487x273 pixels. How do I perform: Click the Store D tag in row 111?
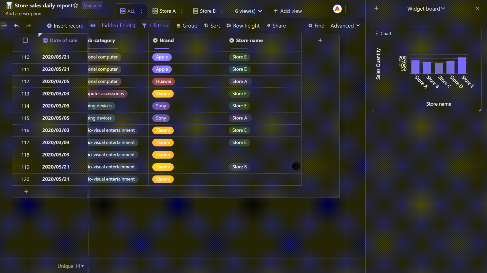(240, 69)
